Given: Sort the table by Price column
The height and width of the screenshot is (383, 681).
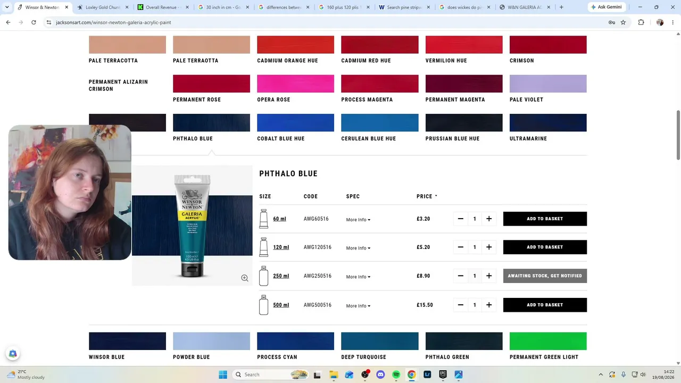Looking at the screenshot, I should (427, 196).
